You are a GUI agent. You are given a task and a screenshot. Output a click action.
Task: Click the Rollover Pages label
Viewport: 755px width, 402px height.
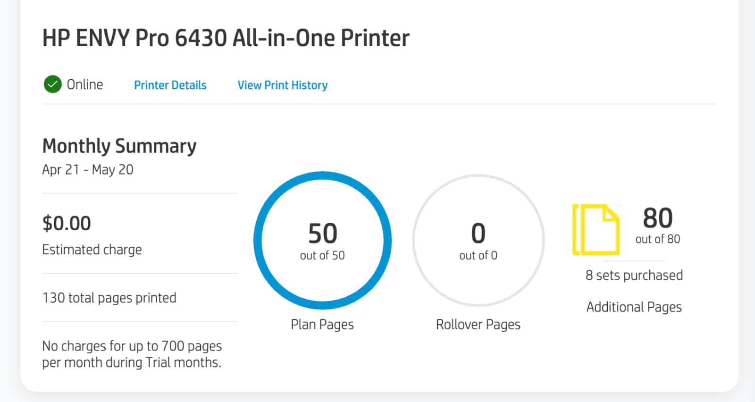[x=478, y=324]
